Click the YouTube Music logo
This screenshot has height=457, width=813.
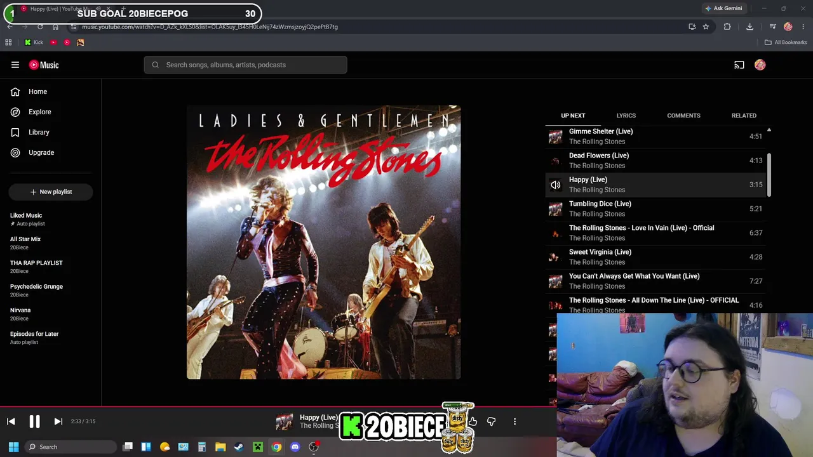[44, 65]
